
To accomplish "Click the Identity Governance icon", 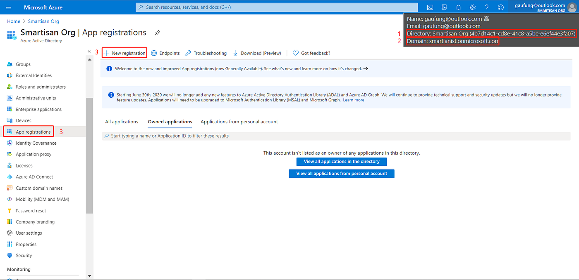I will tap(10, 143).
